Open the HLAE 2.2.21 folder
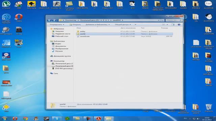216x121 pixels. point(44,5)
